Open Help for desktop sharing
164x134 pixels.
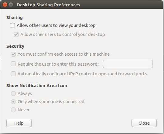pos(19,123)
